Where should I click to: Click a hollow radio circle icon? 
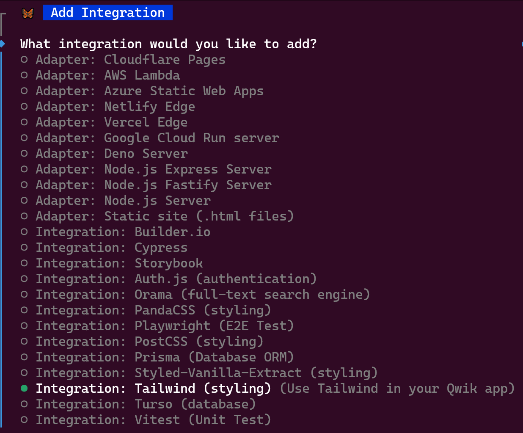point(24,59)
